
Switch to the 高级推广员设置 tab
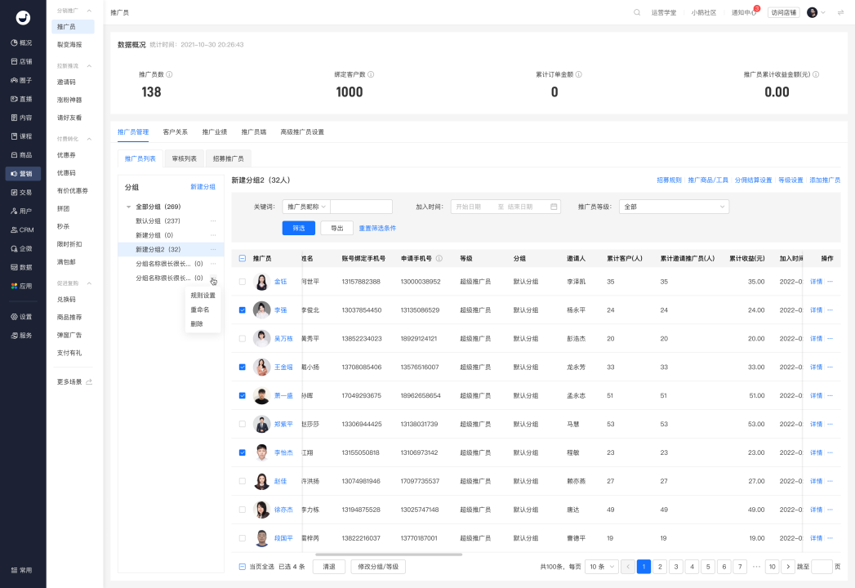[302, 132]
